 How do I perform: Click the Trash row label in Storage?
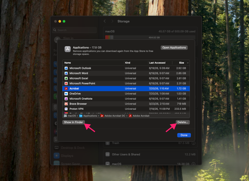(115, 143)
